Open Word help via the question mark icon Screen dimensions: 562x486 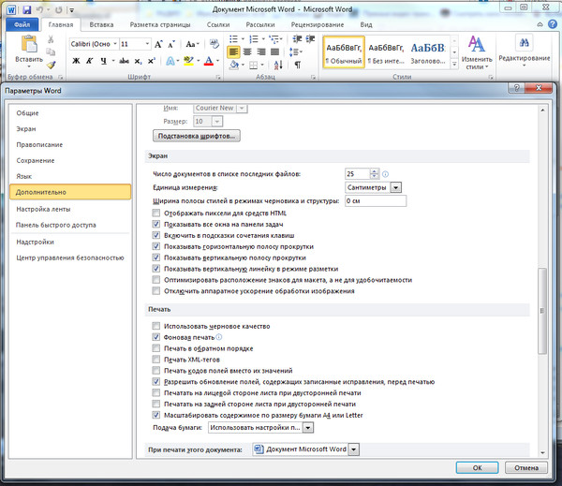pyautogui.click(x=553, y=24)
